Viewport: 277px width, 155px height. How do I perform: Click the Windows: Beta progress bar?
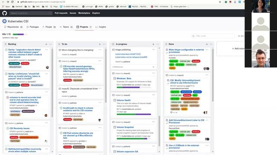134,87
